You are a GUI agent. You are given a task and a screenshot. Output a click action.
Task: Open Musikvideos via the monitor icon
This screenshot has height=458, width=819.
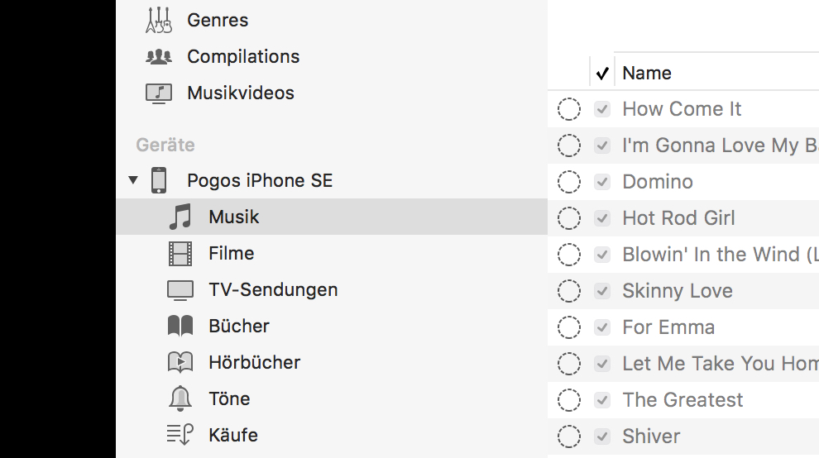tap(159, 93)
